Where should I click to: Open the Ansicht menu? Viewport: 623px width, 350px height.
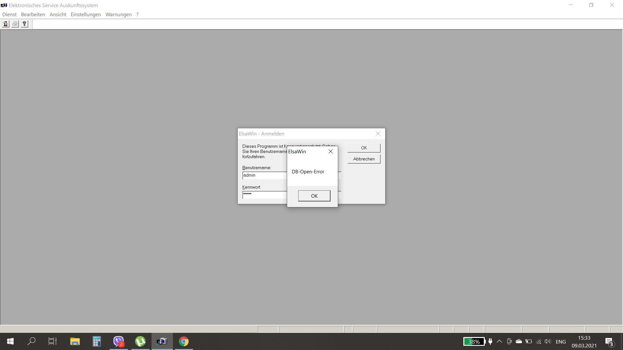tap(58, 14)
